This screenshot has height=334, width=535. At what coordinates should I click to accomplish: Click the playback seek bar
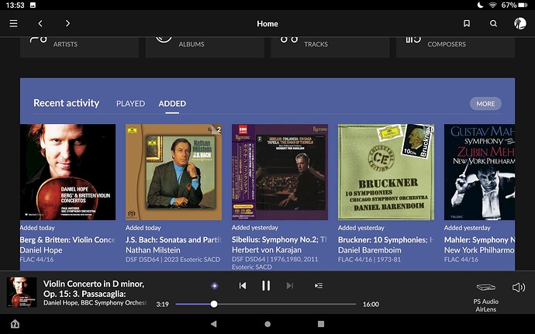point(266,304)
